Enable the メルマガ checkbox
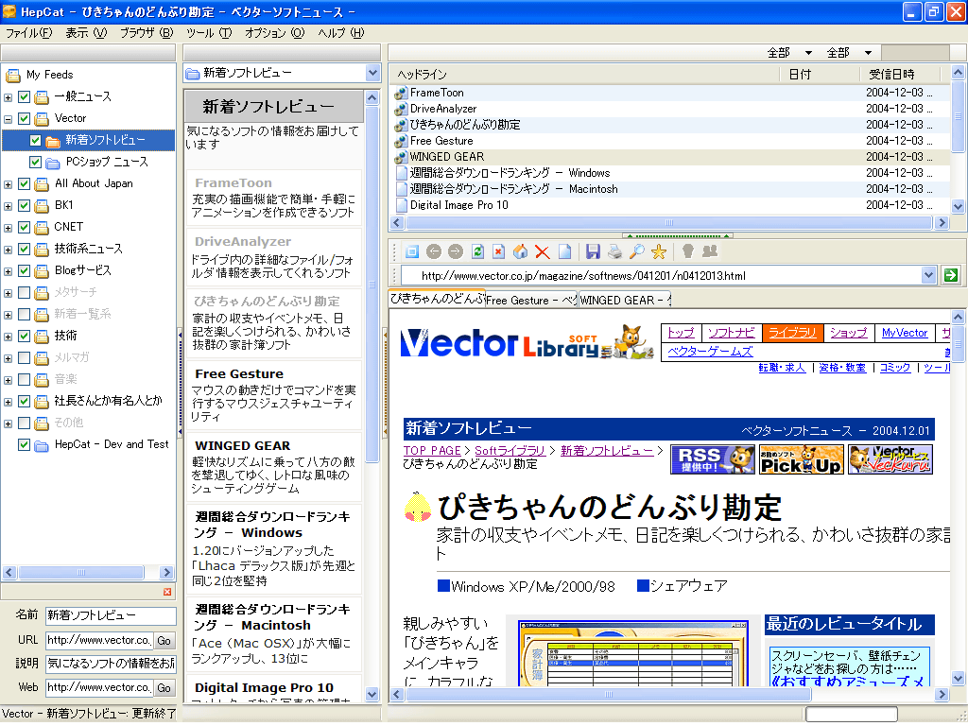The image size is (968, 726). [24, 358]
